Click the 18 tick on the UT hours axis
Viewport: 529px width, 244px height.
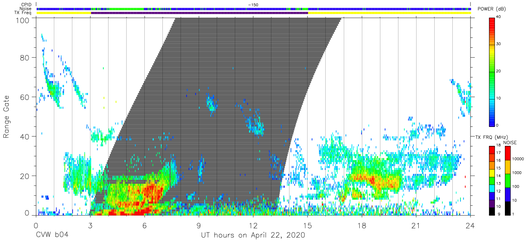361,225
